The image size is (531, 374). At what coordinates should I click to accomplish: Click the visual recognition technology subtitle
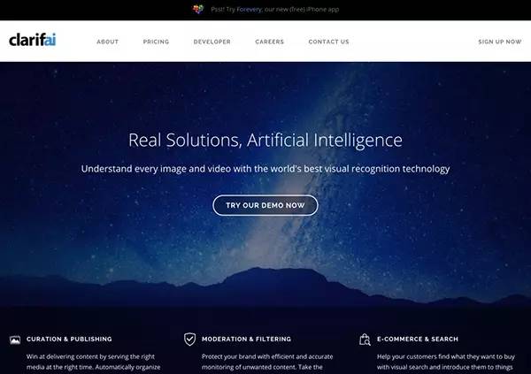(x=265, y=169)
